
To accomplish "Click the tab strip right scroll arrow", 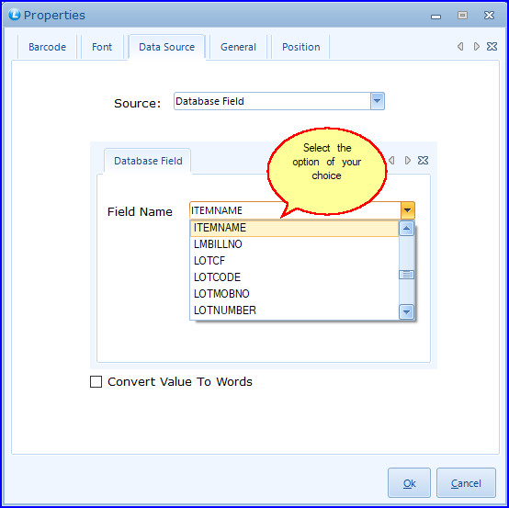I will click(476, 47).
